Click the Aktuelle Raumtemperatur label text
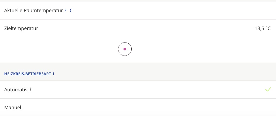 pos(34,11)
